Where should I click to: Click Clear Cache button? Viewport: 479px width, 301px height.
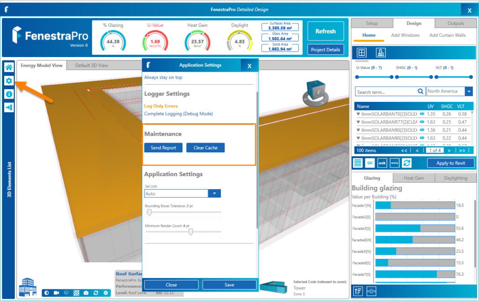(205, 148)
